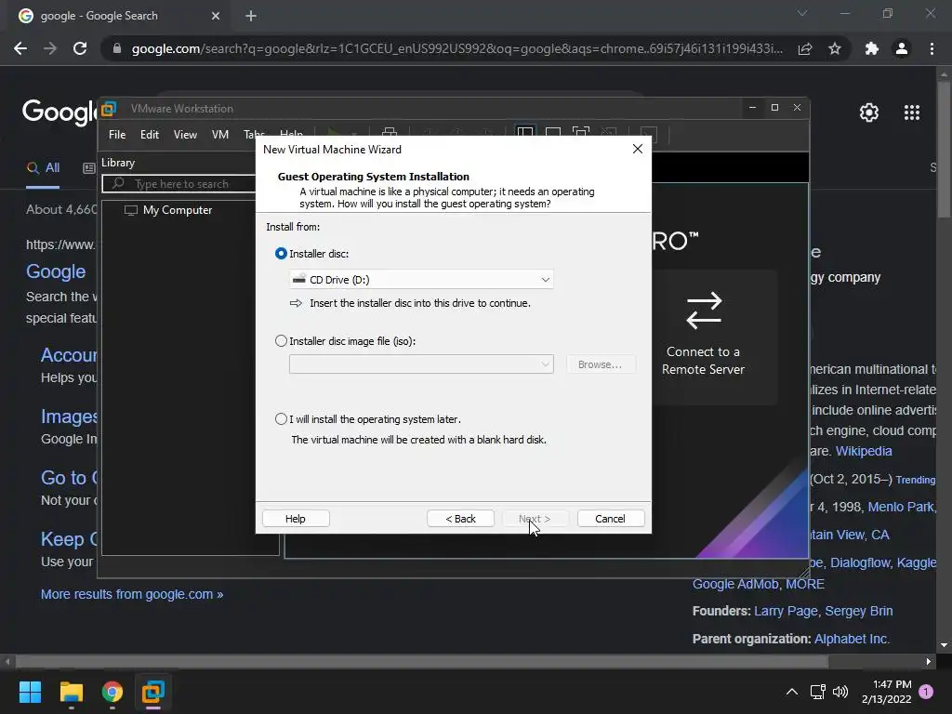Select the All search results tab

(43, 168)
